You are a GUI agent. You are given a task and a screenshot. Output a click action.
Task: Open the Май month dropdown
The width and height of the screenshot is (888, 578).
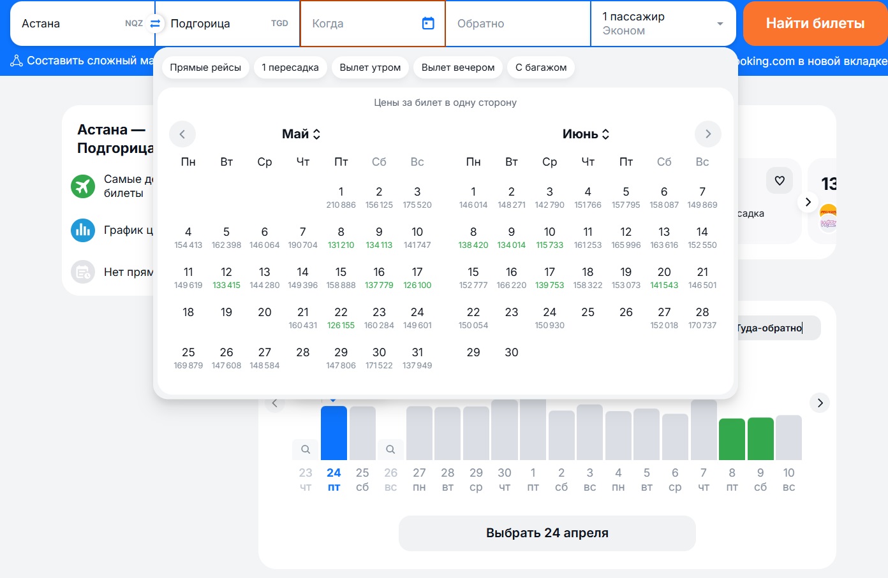(x=301, y=134)
